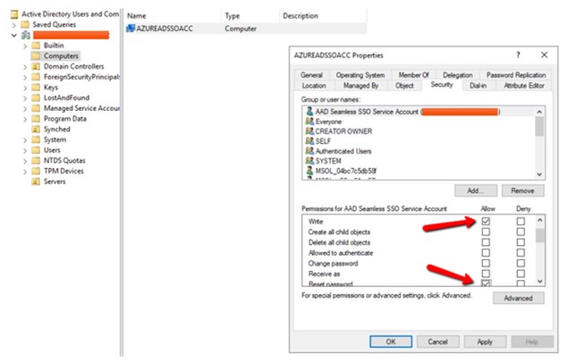The image size is (568, 363).
Task: Expand the Domain Controllers node
Action: click(x=25, y=67)
